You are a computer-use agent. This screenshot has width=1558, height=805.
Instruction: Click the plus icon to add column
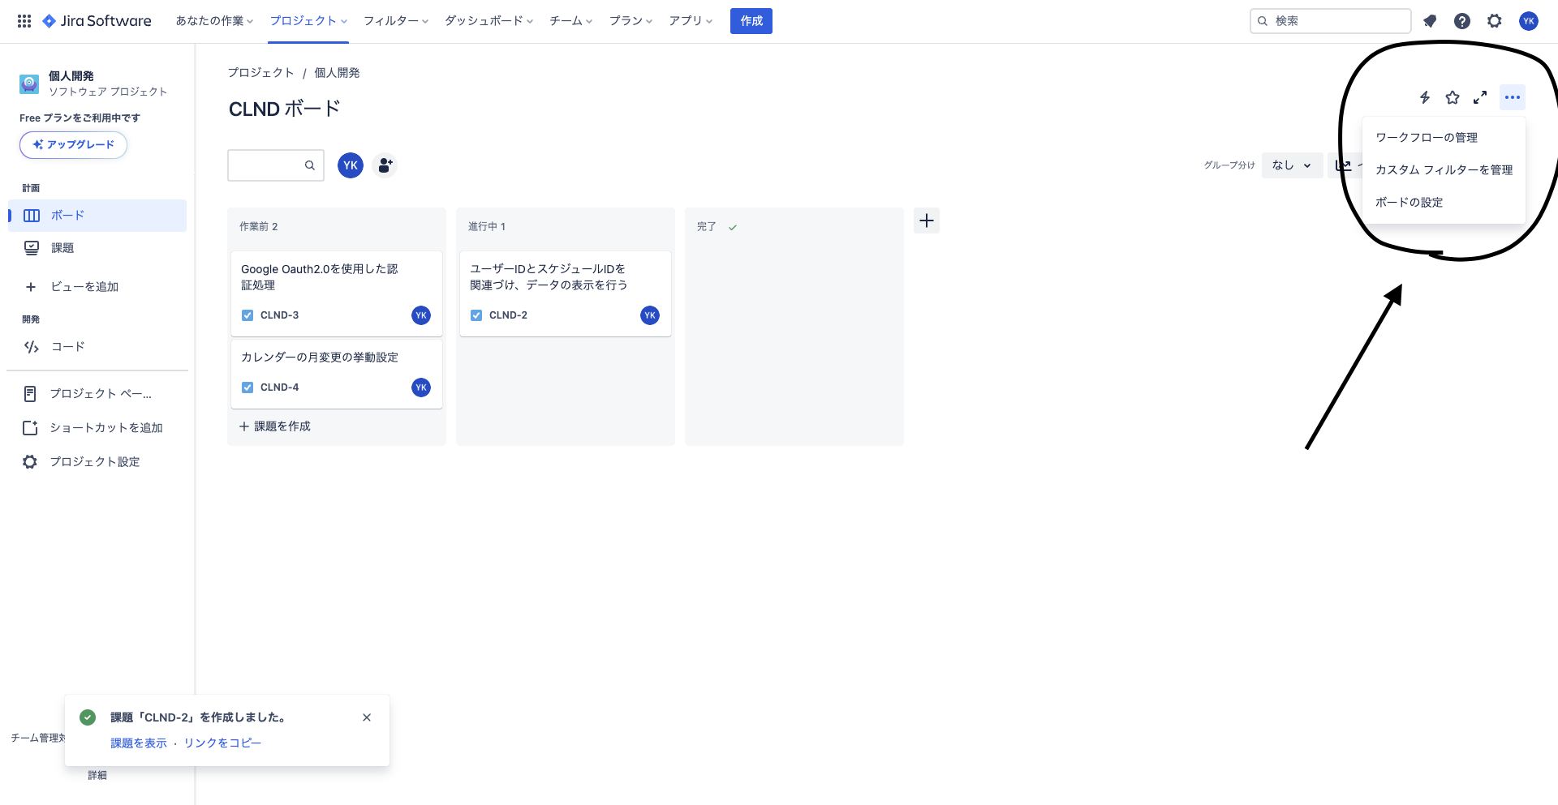[x=927, y=221]
